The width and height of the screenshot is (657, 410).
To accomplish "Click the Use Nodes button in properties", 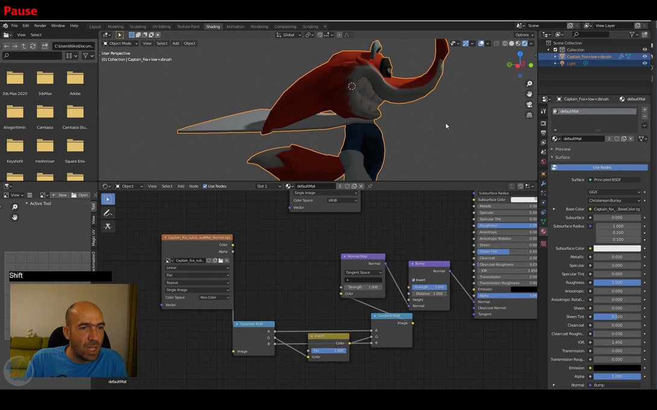I will point(599,167).
